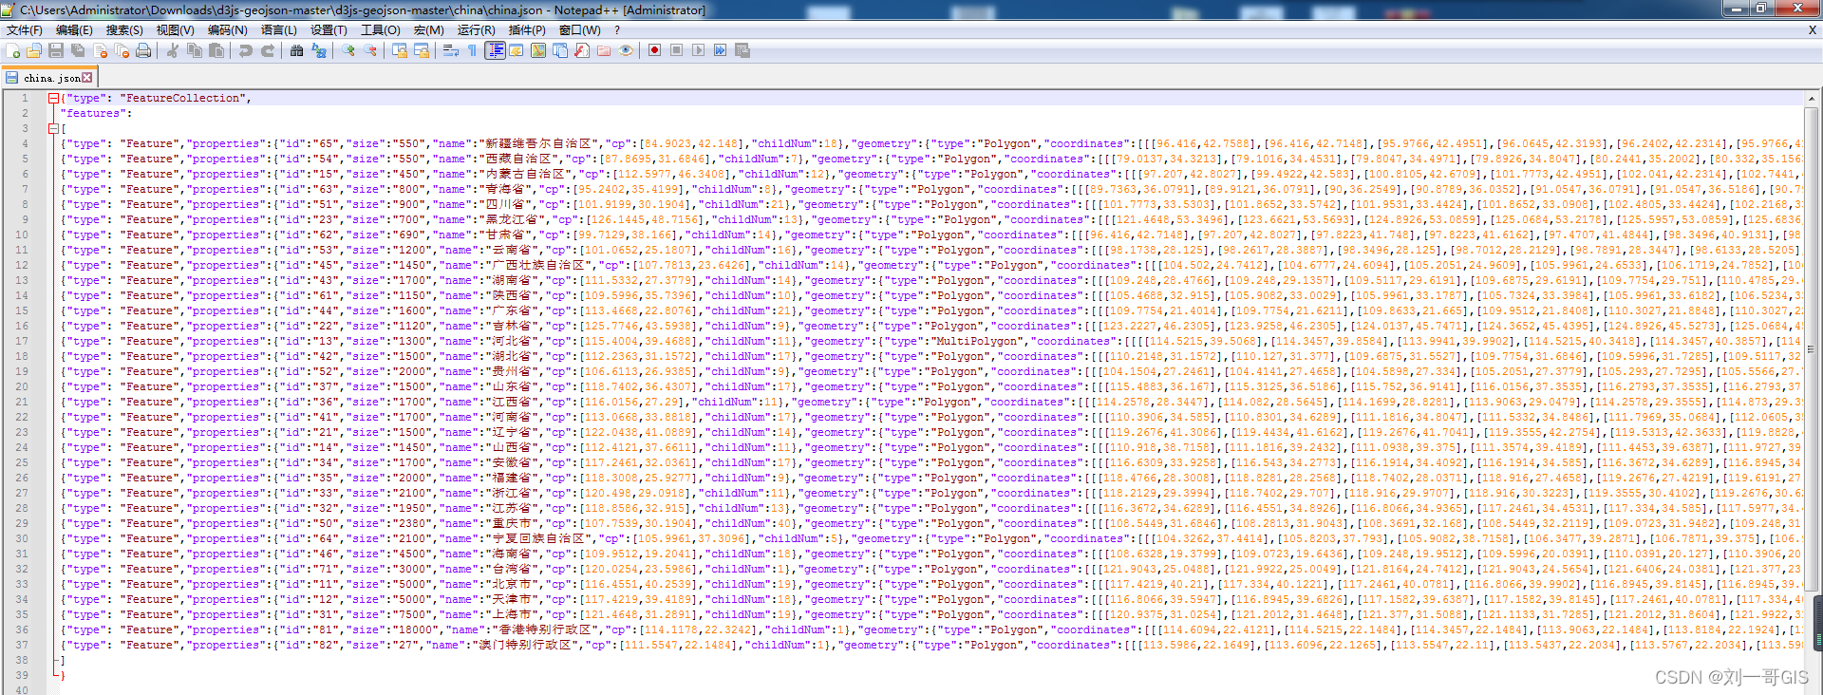Run macro multiple times icon
Viewport: 1823px width, 695px height.
(721, 50)
